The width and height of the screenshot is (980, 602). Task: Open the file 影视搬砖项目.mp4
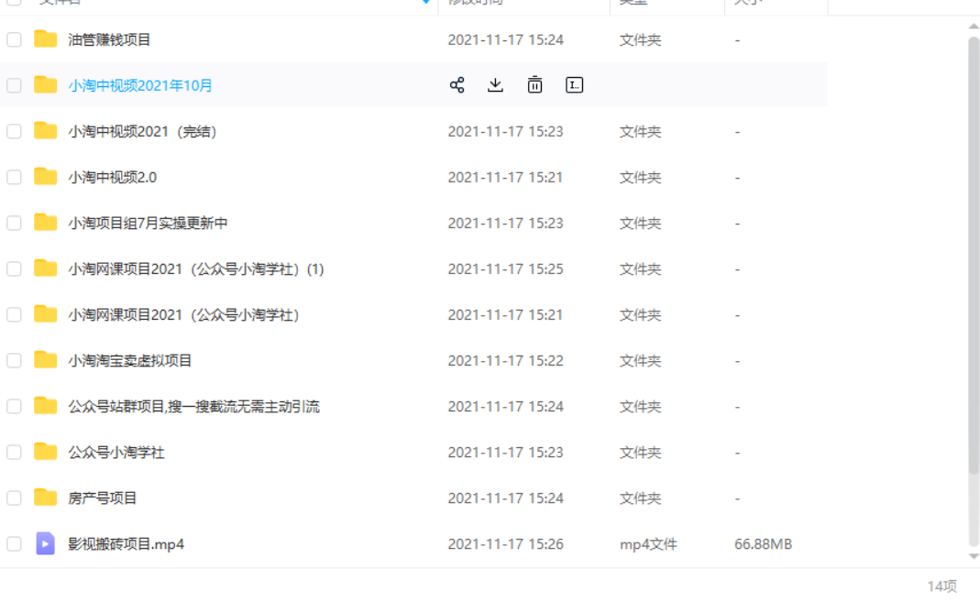click(x=127, y=544)
